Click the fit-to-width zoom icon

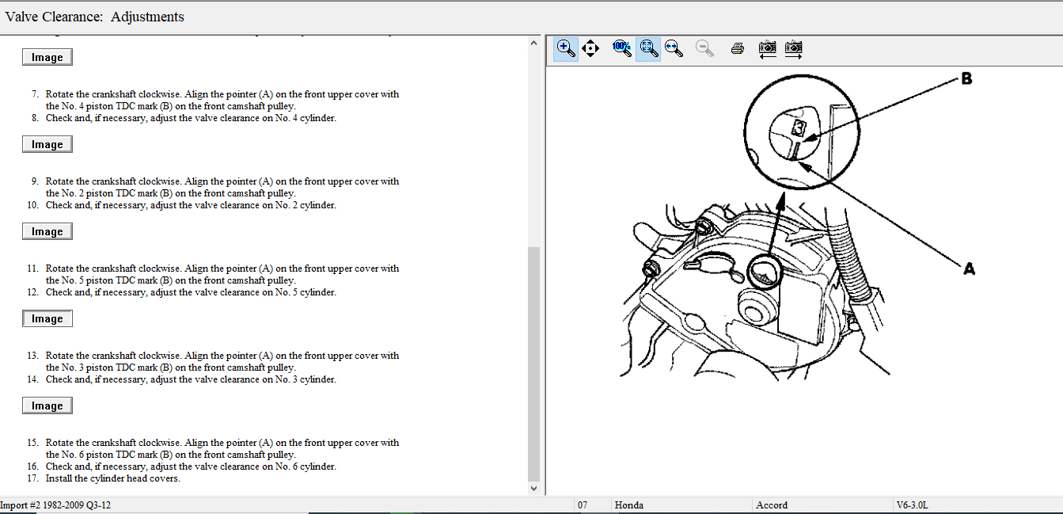674,48
